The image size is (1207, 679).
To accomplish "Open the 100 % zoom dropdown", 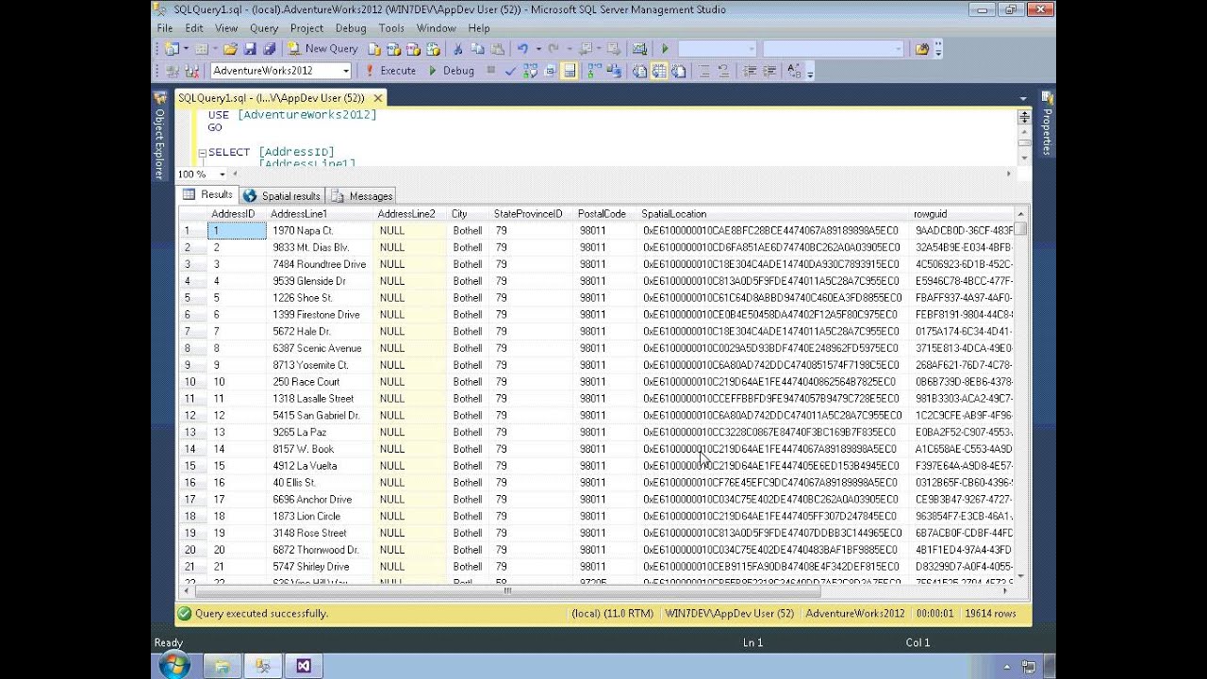I will pos(223,174).
